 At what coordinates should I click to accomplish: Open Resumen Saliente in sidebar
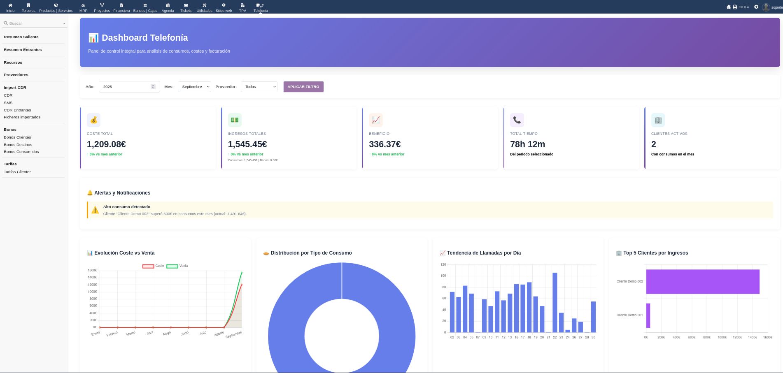[21, 37]
